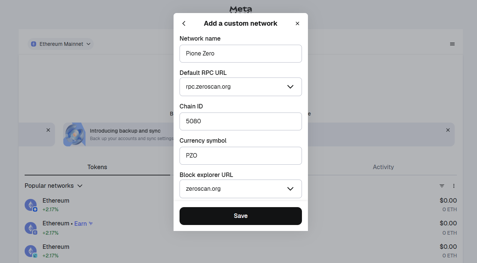Screen dimensions: 477x263
Task: Switch to the Tokens tab
Action: tap(97, 167)
